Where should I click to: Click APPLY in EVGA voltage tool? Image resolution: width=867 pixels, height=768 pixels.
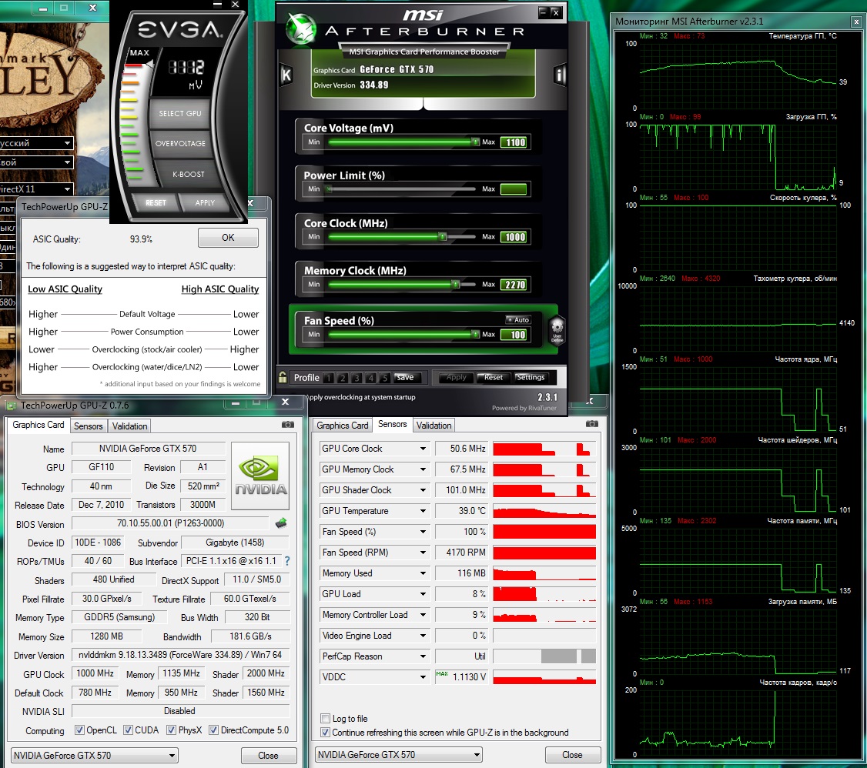(205, 203)
